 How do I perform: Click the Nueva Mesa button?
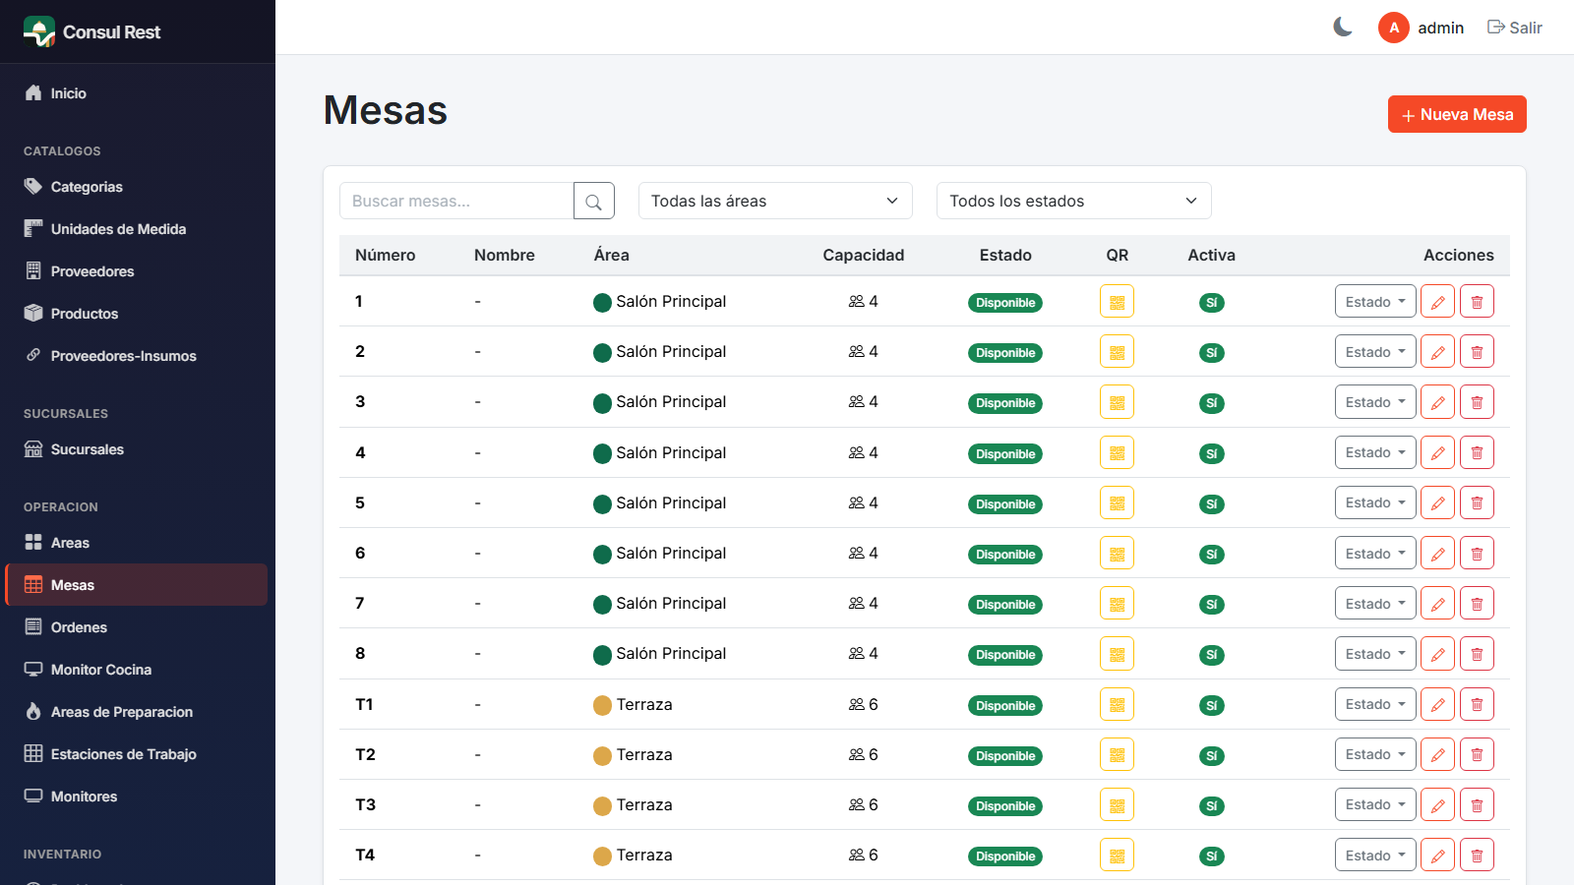(x=1457, y=114)
